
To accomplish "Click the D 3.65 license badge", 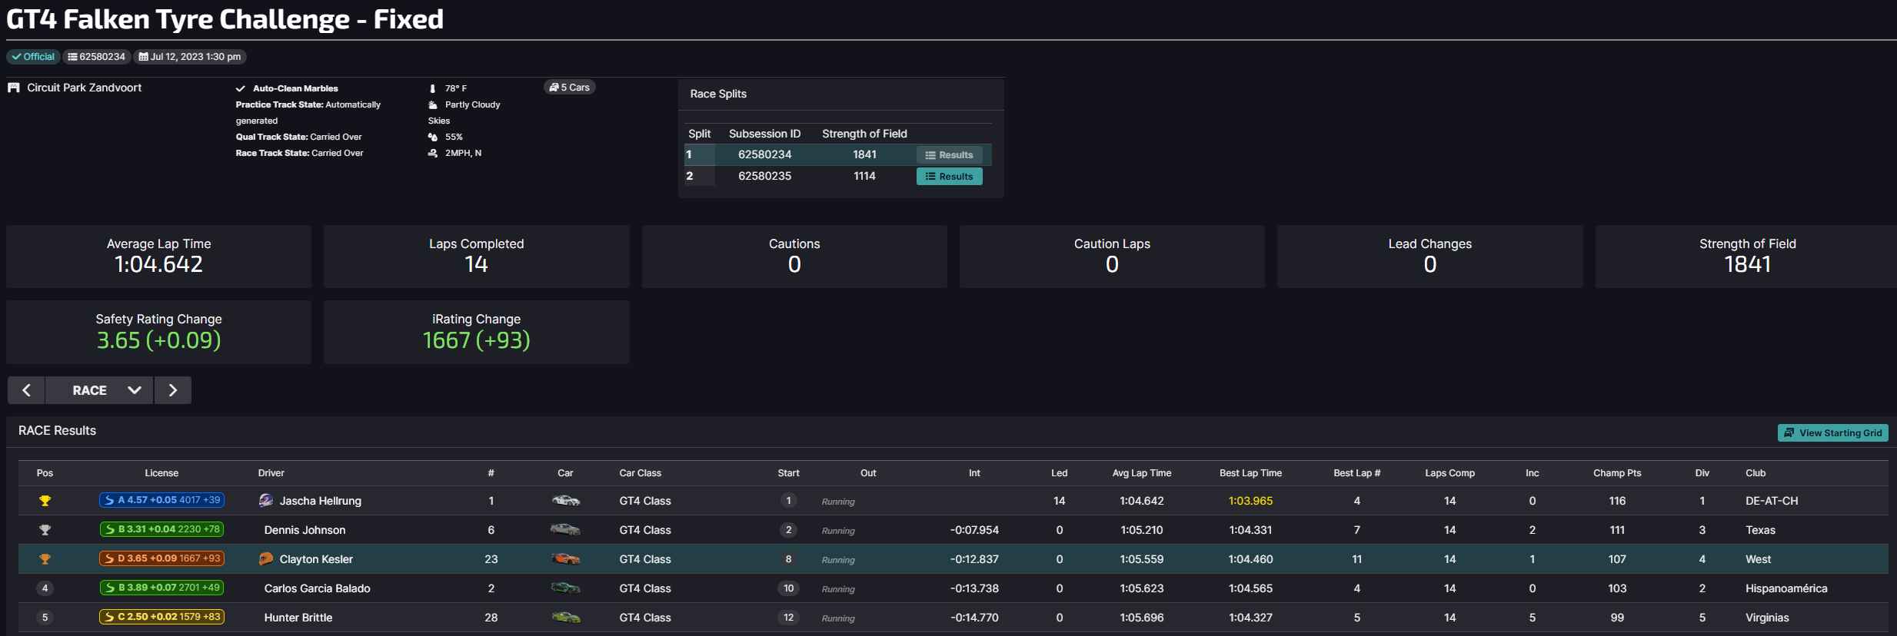I will tap(161, 558).
